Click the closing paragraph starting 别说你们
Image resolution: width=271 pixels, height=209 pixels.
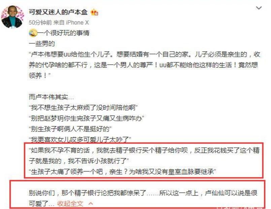pyautogui.click(x=143, y=198)
